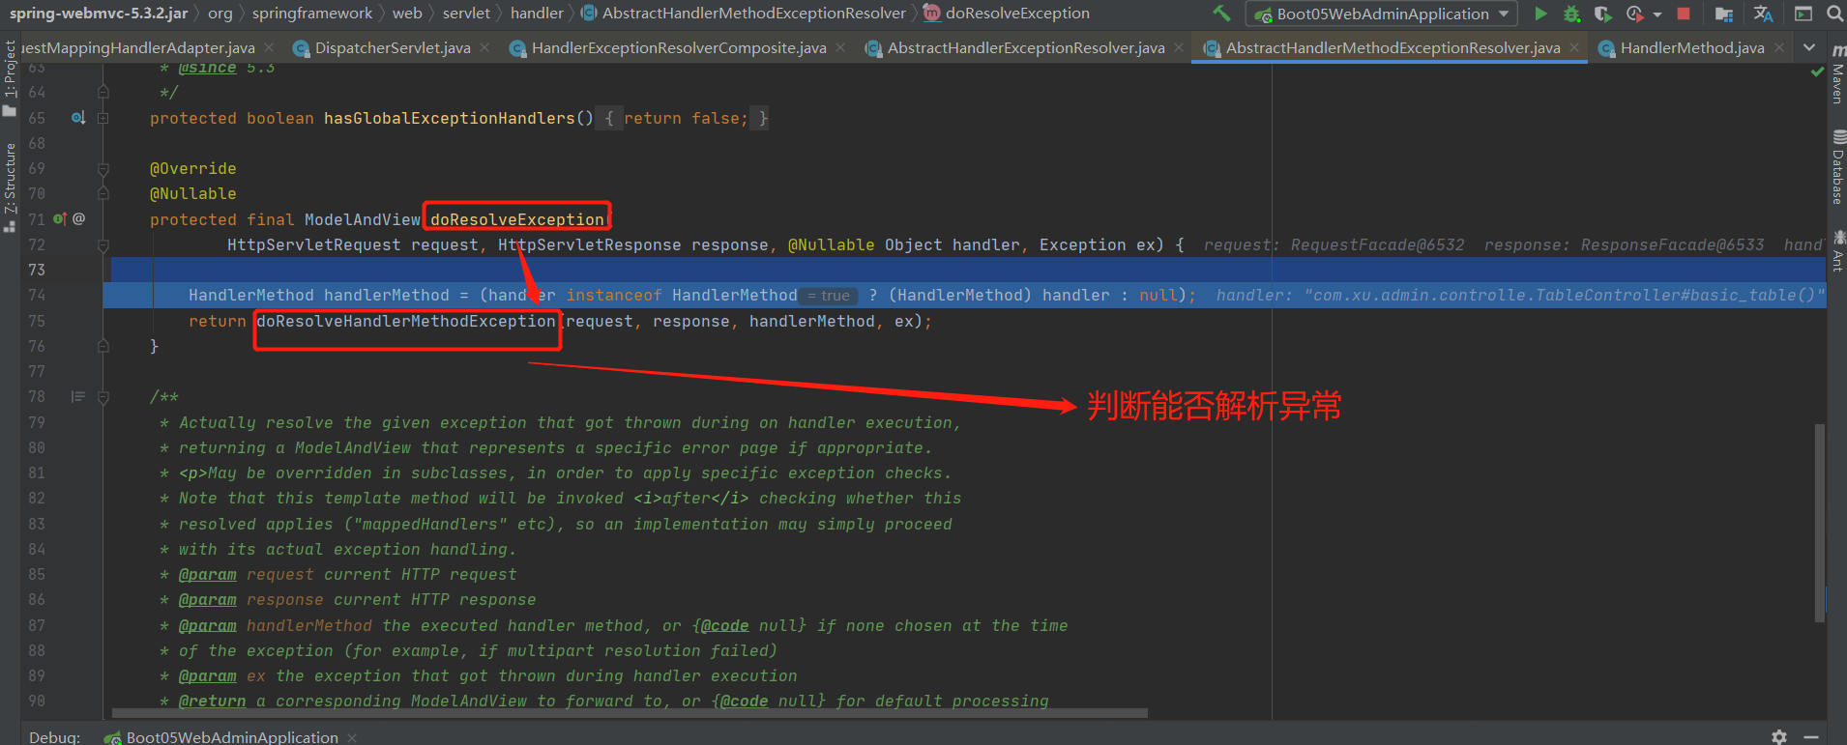Close AbstractHandlerMethodExceptionResolver.java tab
Image resolution: width=1847 pixels, height=745 pixels.
(x=1574, y=47)
